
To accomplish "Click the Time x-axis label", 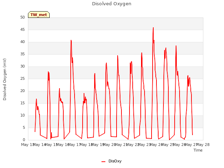I will (x=198, y=150).
